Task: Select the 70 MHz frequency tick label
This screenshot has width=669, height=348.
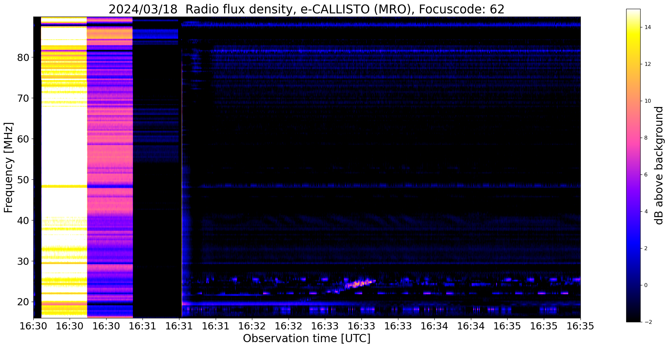Action: tap(23, 98)
